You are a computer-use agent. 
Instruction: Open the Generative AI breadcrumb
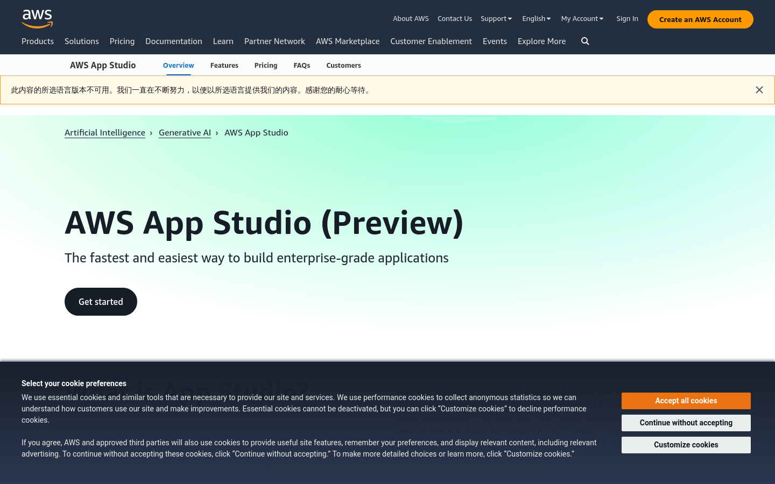pyautogui.click(x=185, y=132)
